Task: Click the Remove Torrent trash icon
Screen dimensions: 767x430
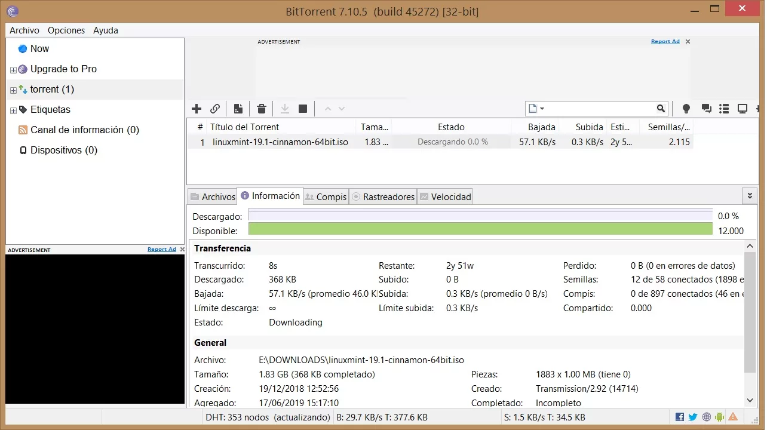Action: (x=261, y=109)
